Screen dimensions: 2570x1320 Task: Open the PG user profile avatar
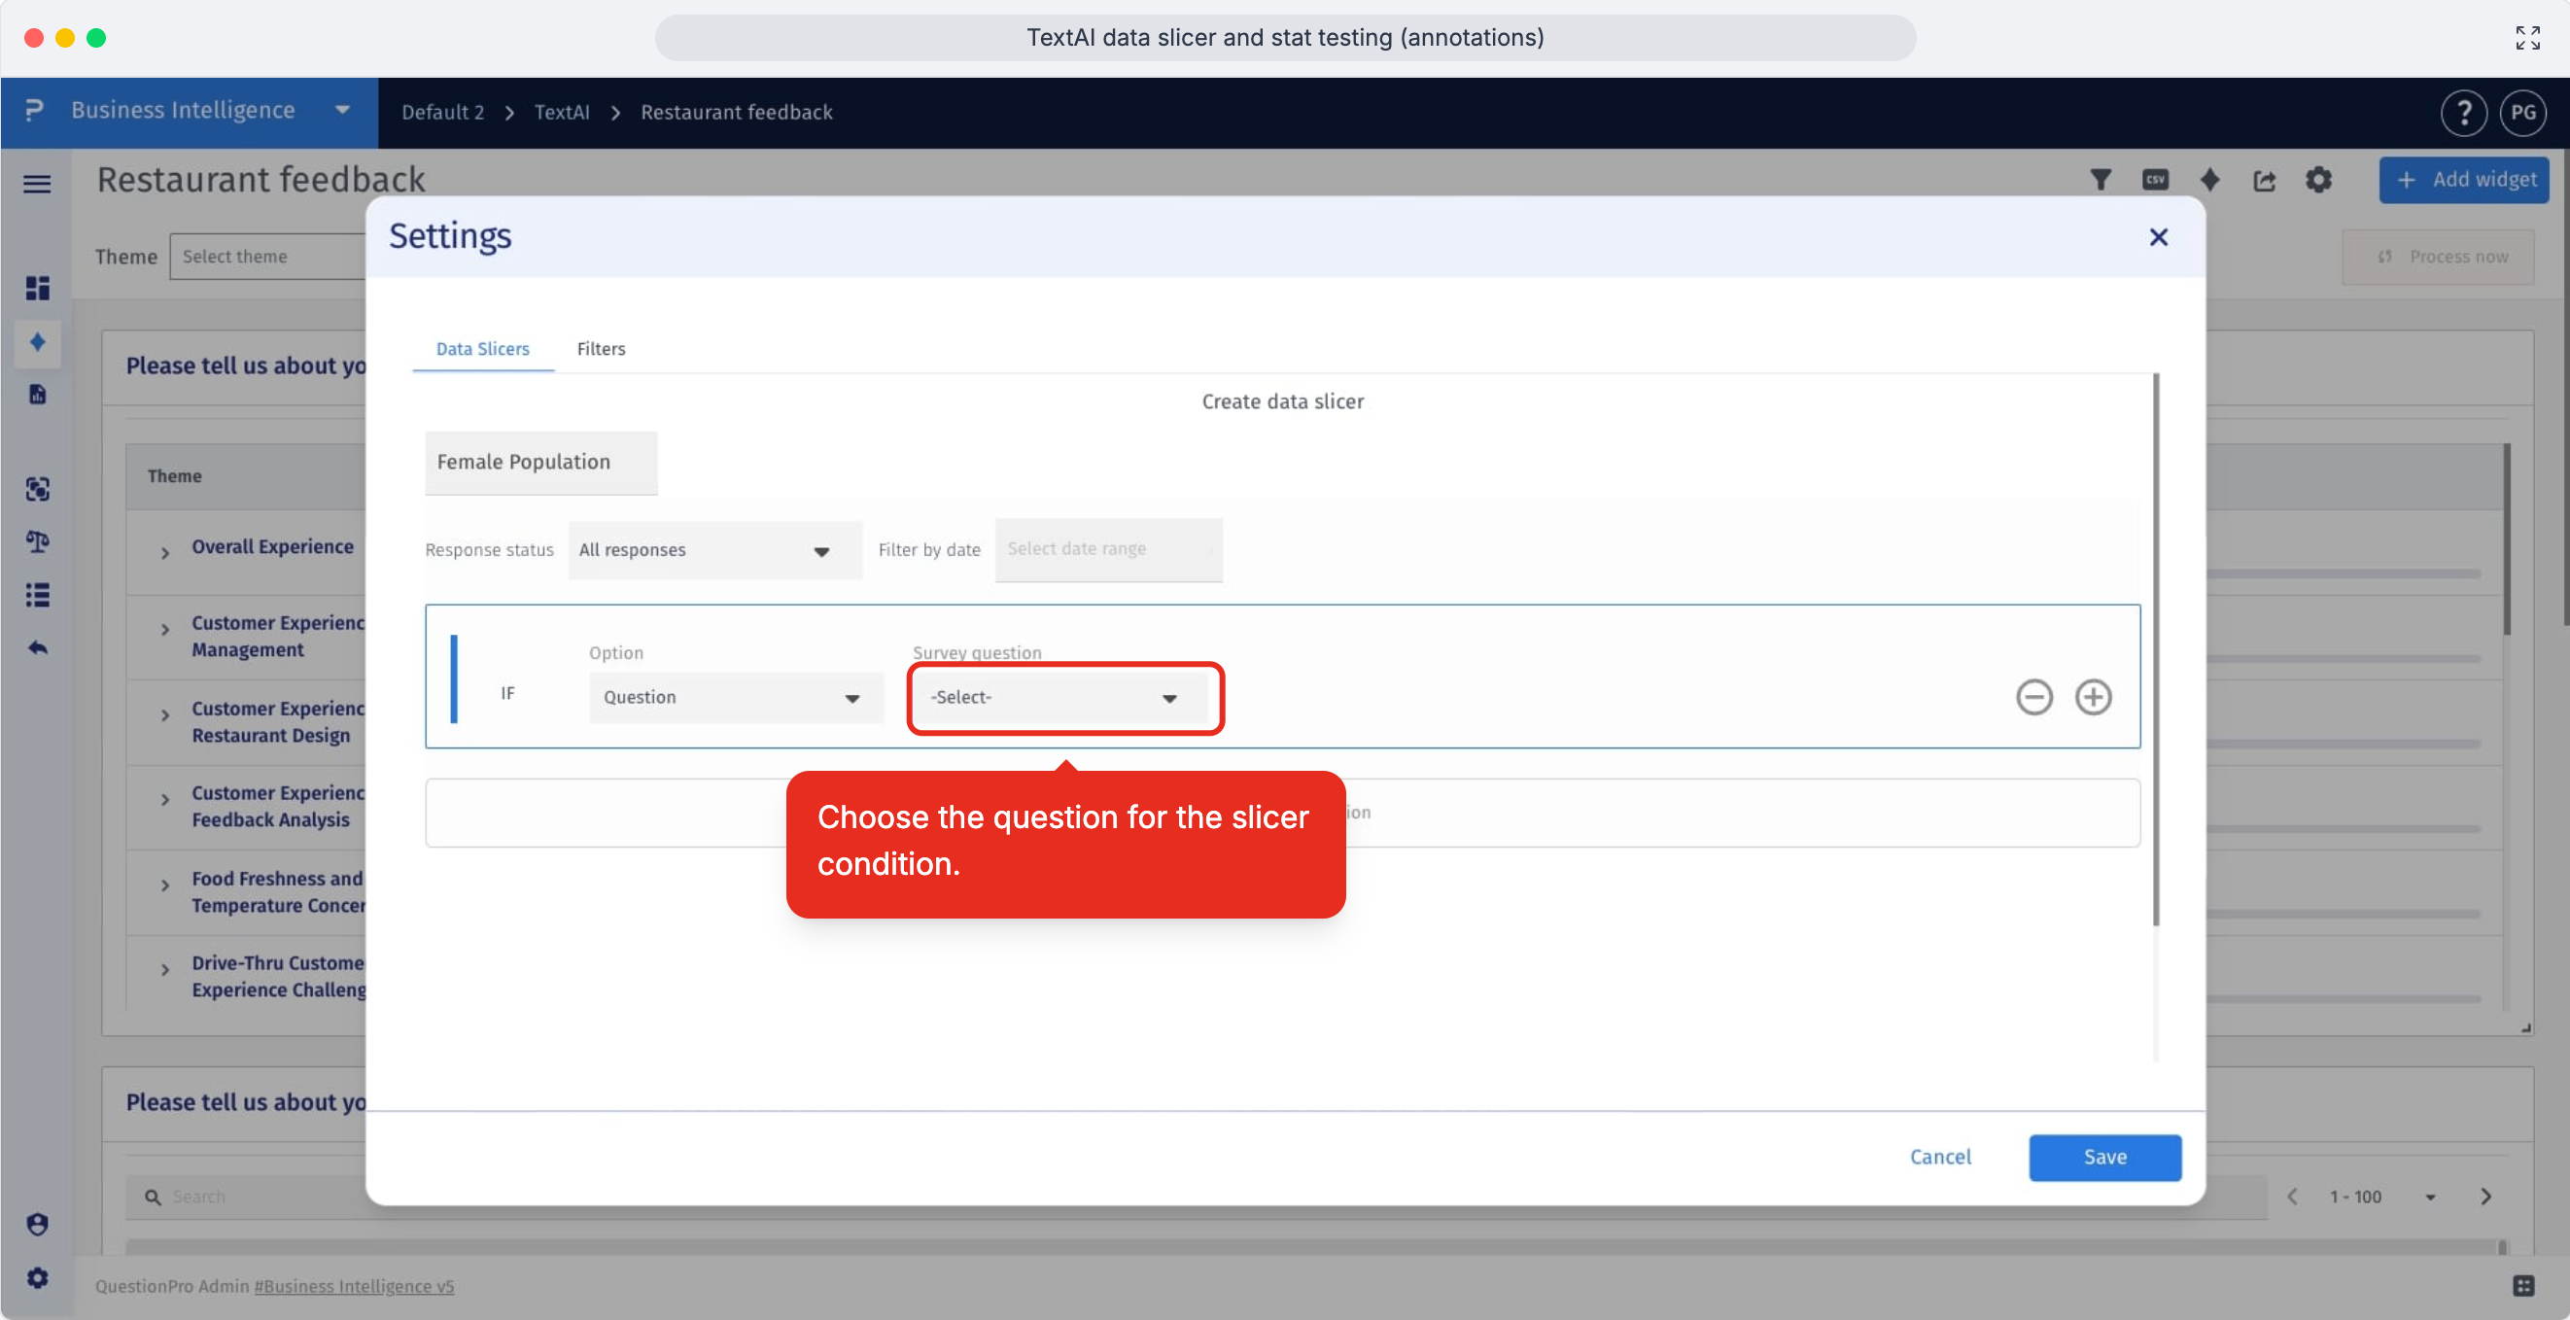(2523, 113)
